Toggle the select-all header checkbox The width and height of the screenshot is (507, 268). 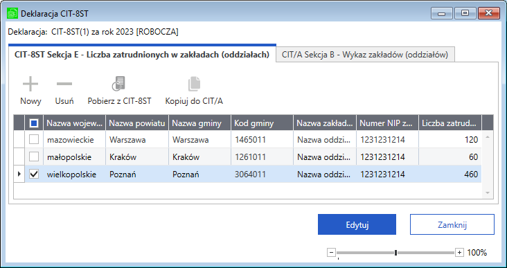34,123
